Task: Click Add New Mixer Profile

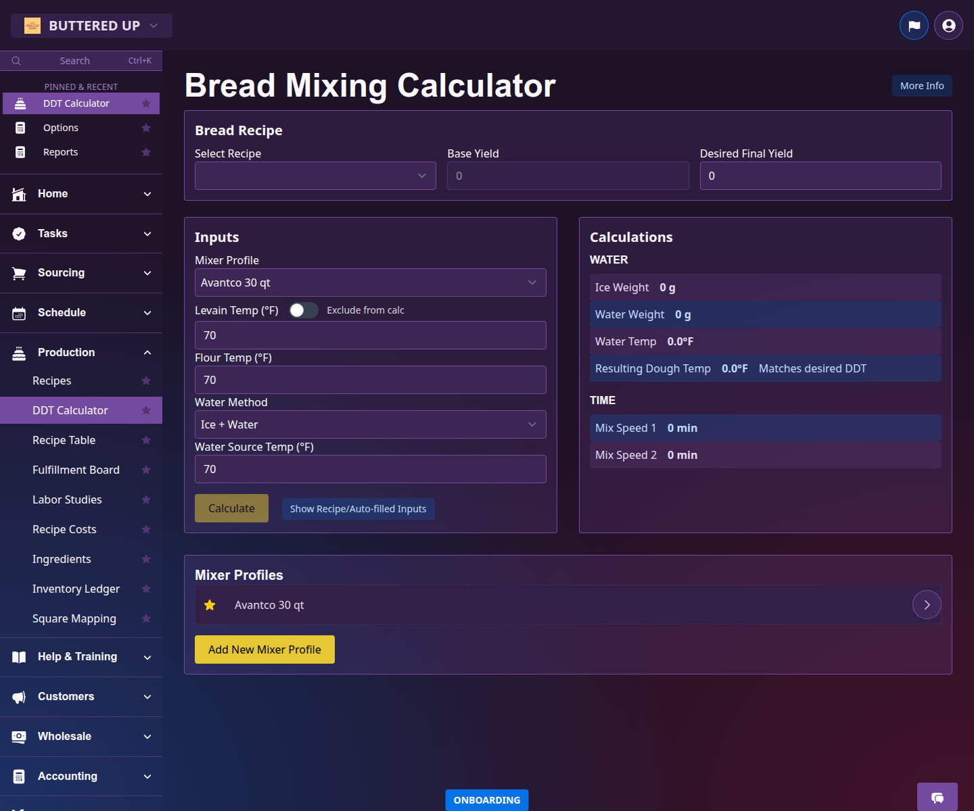Action: point(264,649)
